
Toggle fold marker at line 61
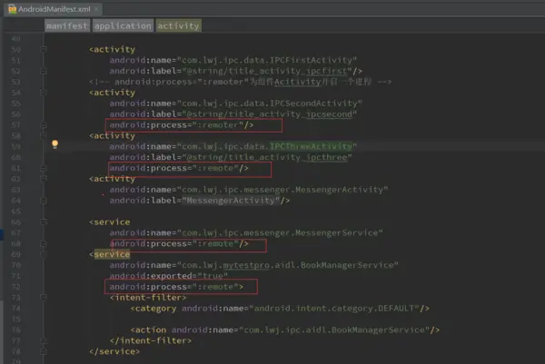click(x=44, y=168)
